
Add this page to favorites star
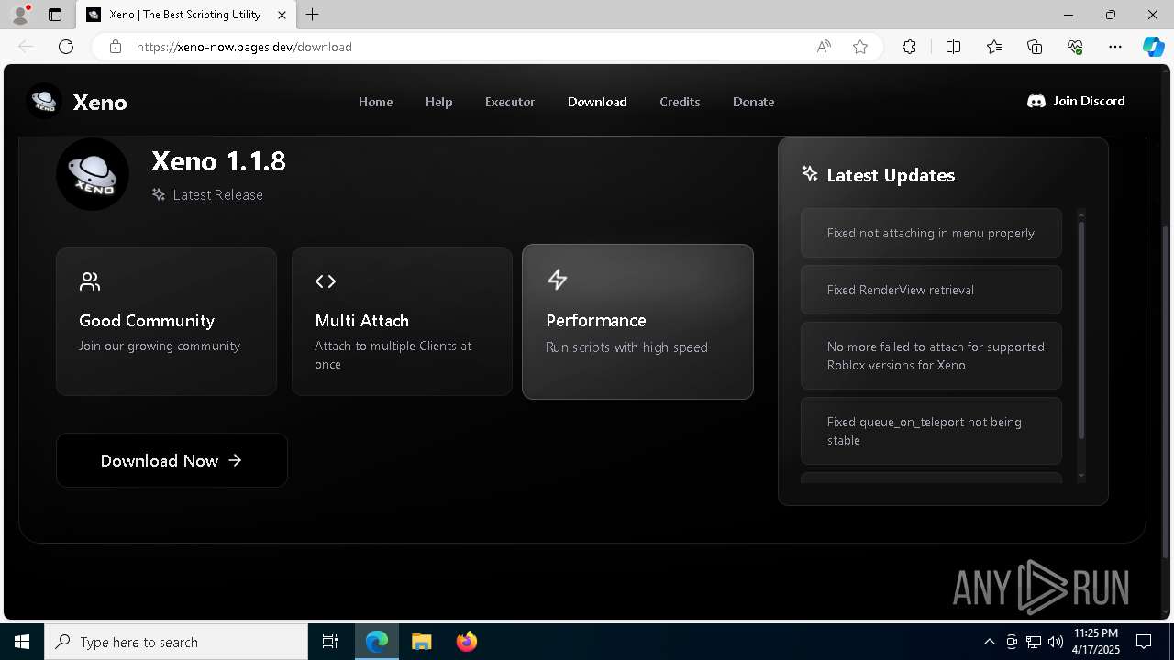click(x=860, y=47)
